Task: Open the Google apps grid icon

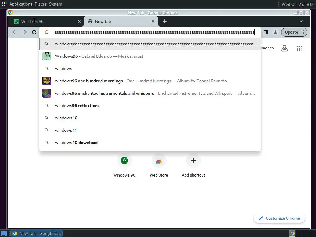Action: coord(299,48)
